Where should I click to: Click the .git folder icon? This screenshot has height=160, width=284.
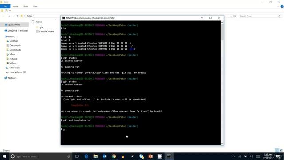pos(37,28)
